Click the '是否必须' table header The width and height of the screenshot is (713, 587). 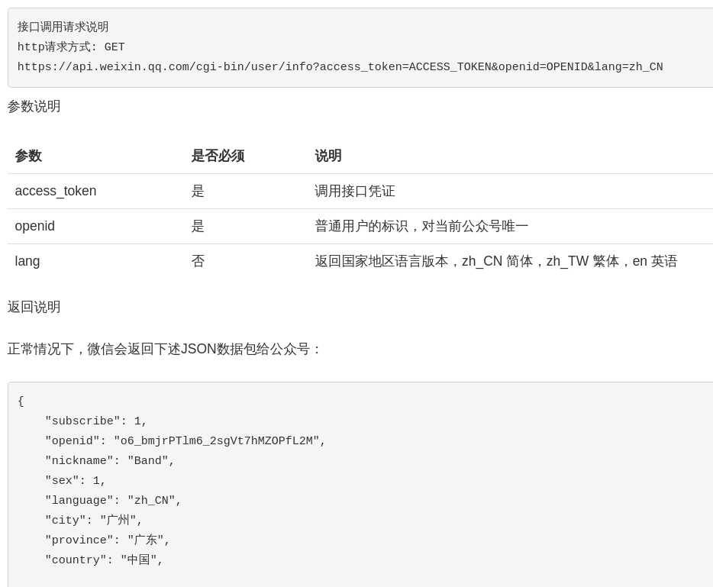(x=218, y=156)
